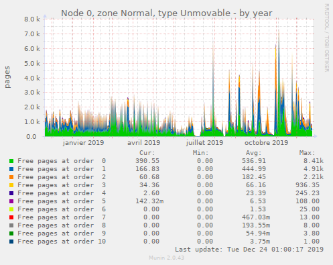This screenshot has width=333, height=265.
Task: Click the yellow order 3 legend swatch
Action: (11, 185)
